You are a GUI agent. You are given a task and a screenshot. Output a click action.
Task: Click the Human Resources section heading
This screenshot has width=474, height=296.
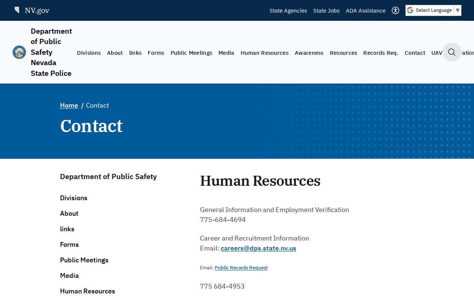tap(260, 181)
